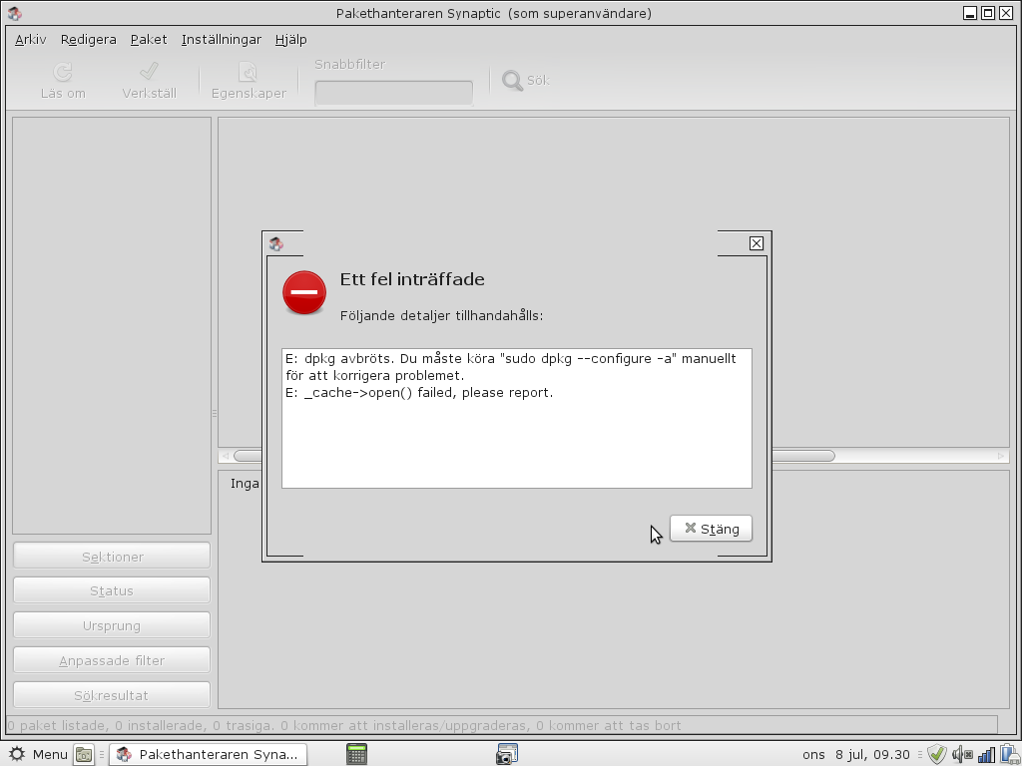Click the Ursprung filter button

point(112,625)
